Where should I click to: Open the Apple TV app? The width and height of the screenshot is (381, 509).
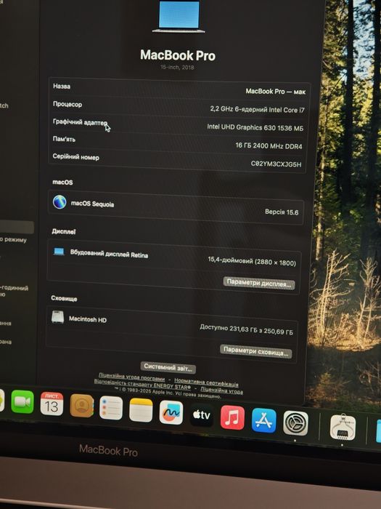pos(202,415)
